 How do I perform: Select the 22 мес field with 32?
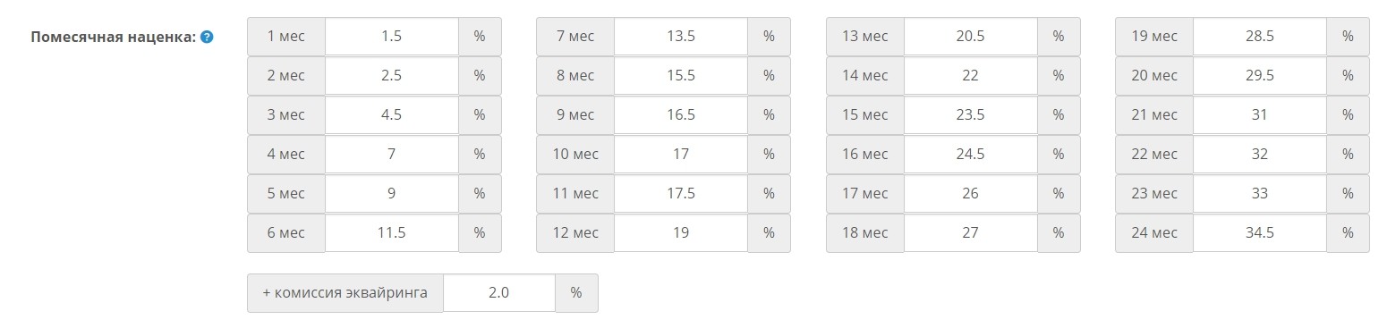[1260, 155]
